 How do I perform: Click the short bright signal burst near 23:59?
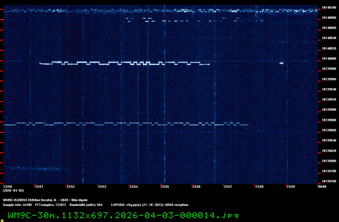click(281, 63)
